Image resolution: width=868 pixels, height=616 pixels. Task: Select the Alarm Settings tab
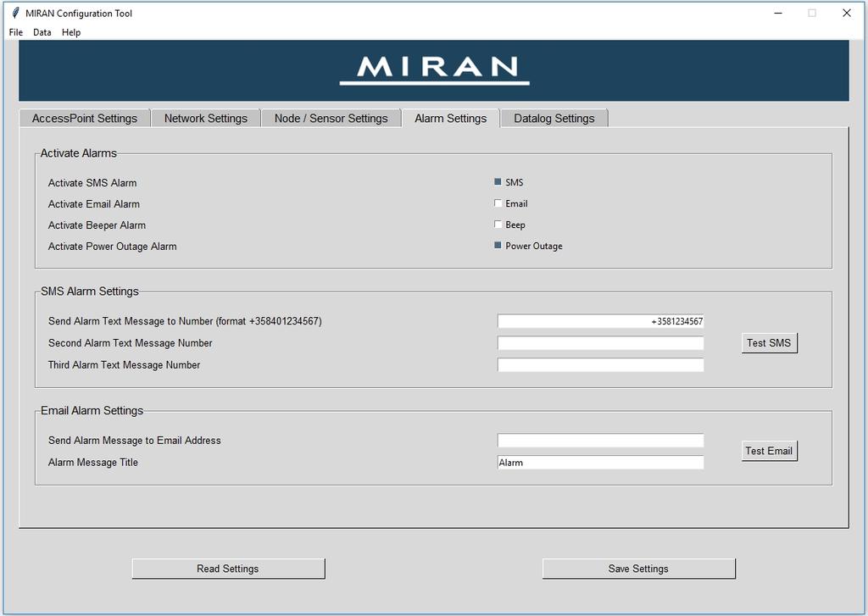coord(451,118)
